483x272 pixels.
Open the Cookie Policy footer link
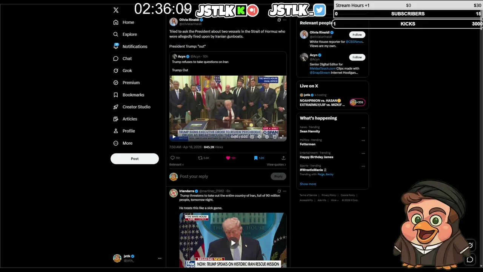(348, 195)
